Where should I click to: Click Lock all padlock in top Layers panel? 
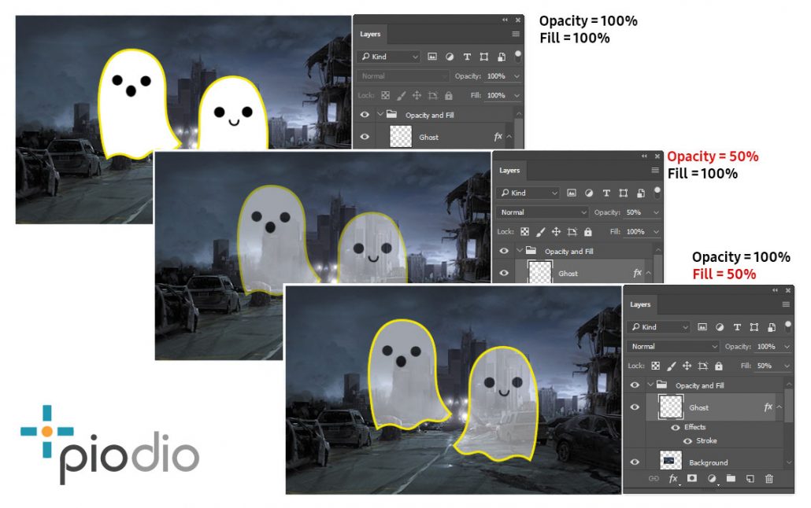point(449,95)
